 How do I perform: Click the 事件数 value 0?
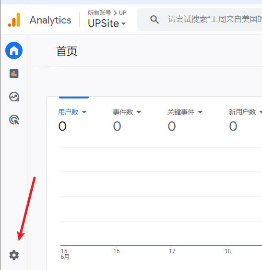click(117, 126)
